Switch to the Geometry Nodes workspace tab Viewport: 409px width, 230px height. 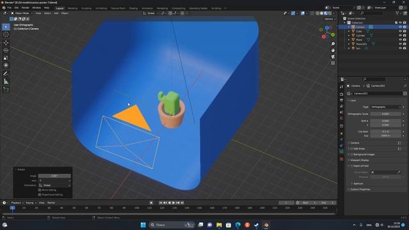198,8
